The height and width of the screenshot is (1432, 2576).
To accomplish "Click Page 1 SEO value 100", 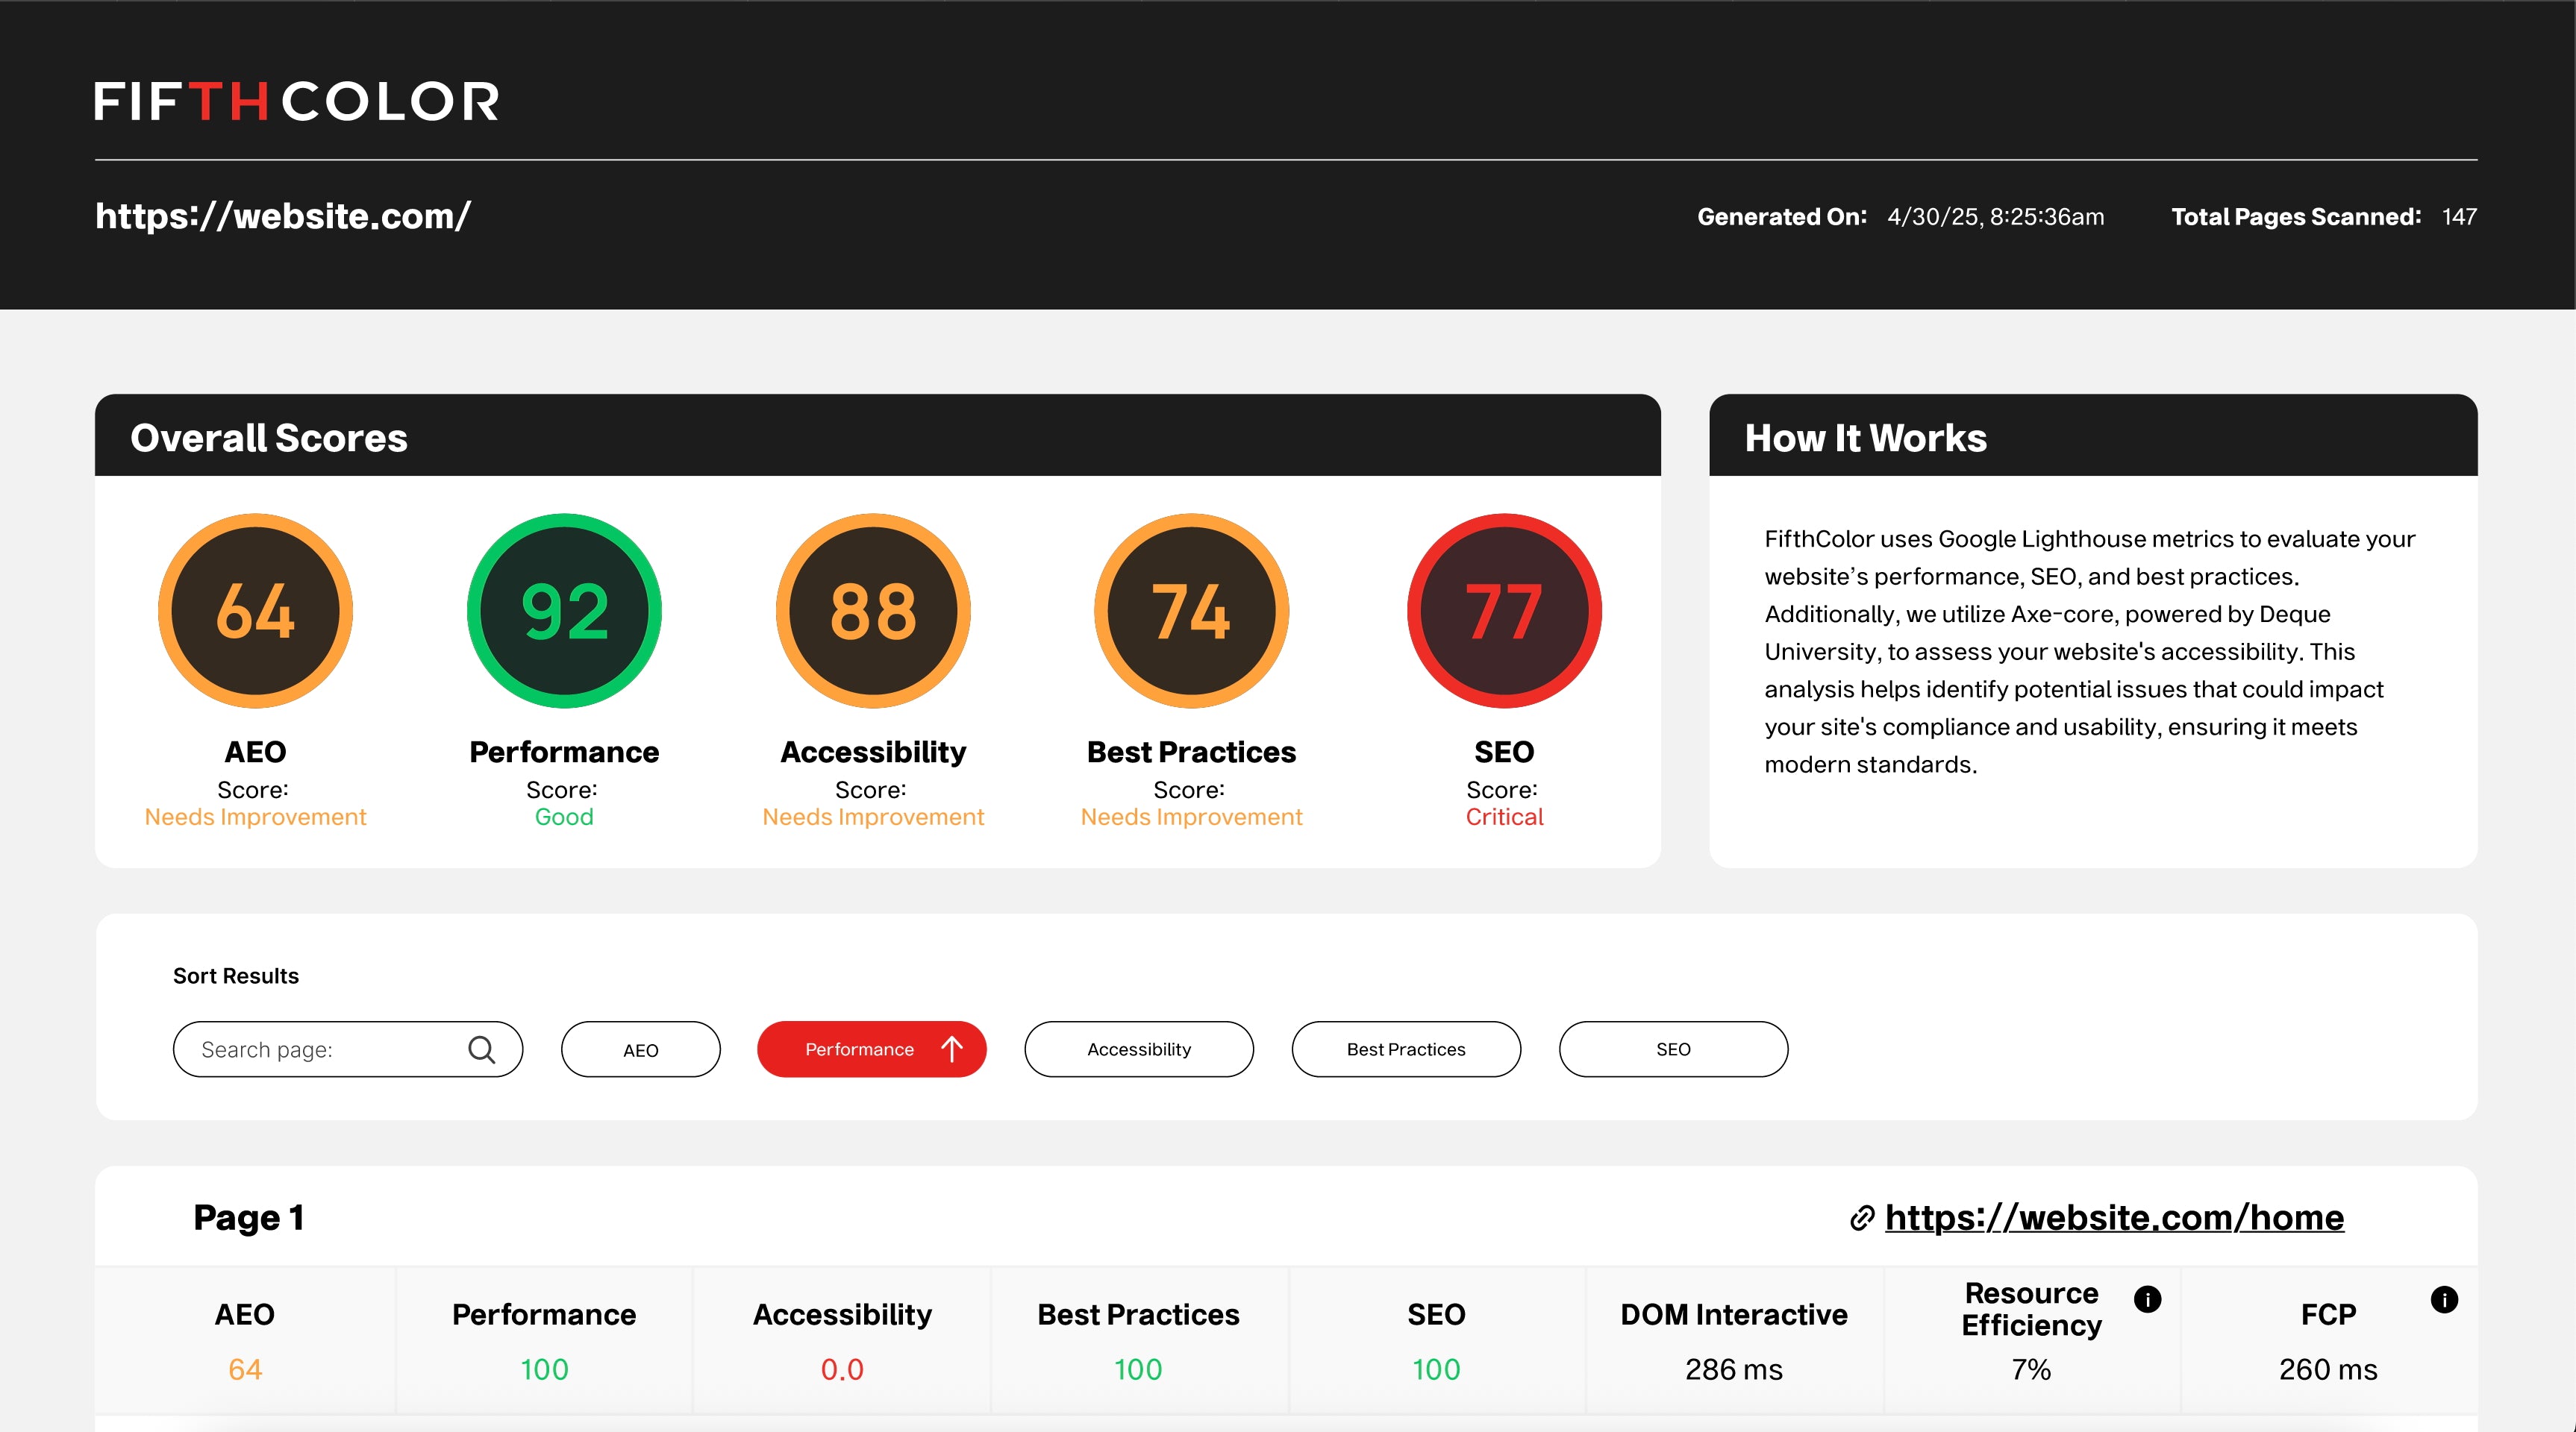I will pyautogui.click(x=1436, y=1369).
